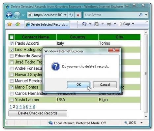This screenshot has height=131, width=154.
Task: Check the Yoshi Latimer checkbox
Action: [x=12, y=100]
